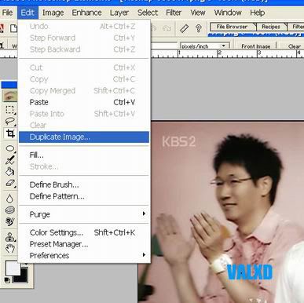Select the Crop tool

coord(10,133)
